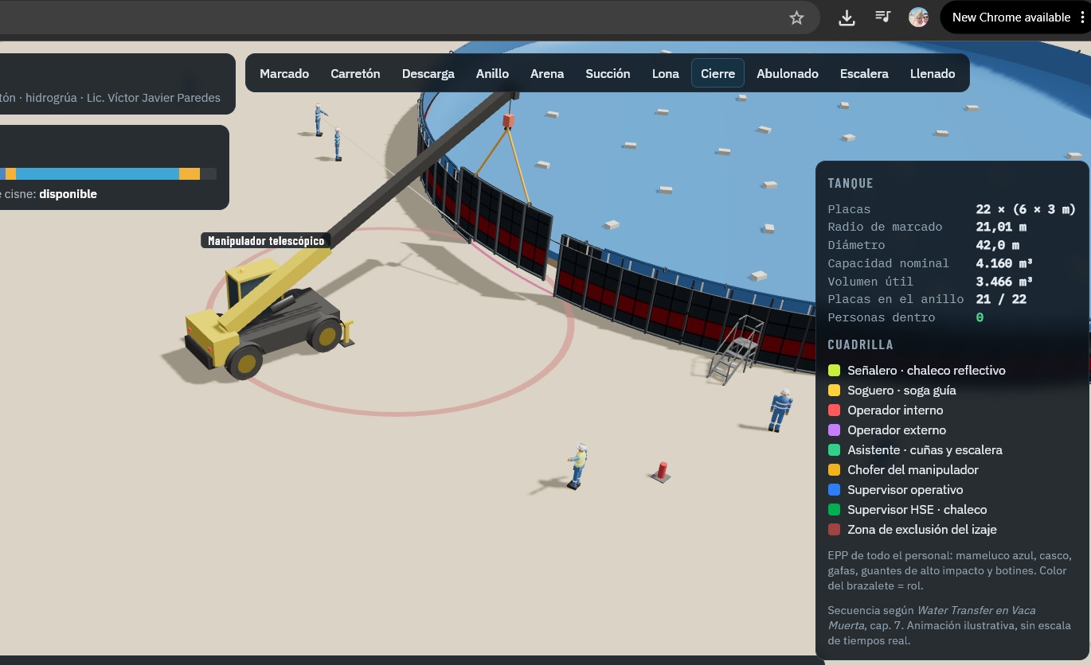Screen dimensions: 1091x665
Task: Click the yellow Soguero swatch
Action: tap(834, 390)
